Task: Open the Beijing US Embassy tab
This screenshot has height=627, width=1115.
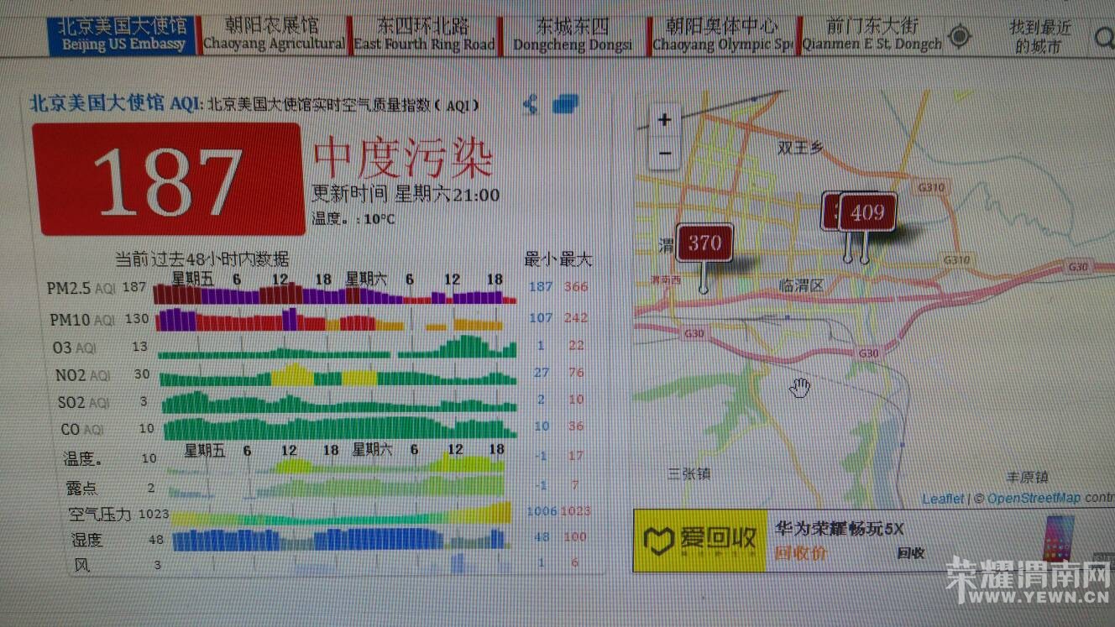Action: tap(123, 35)
